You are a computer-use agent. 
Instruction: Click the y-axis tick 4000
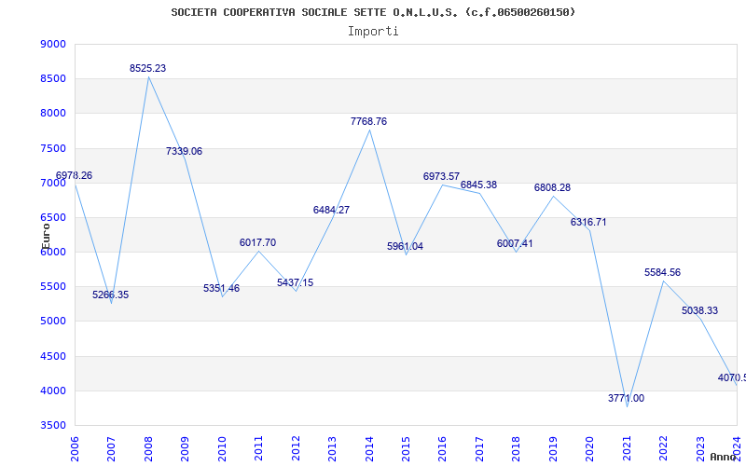pyautogui.click(x=52, y=391)
